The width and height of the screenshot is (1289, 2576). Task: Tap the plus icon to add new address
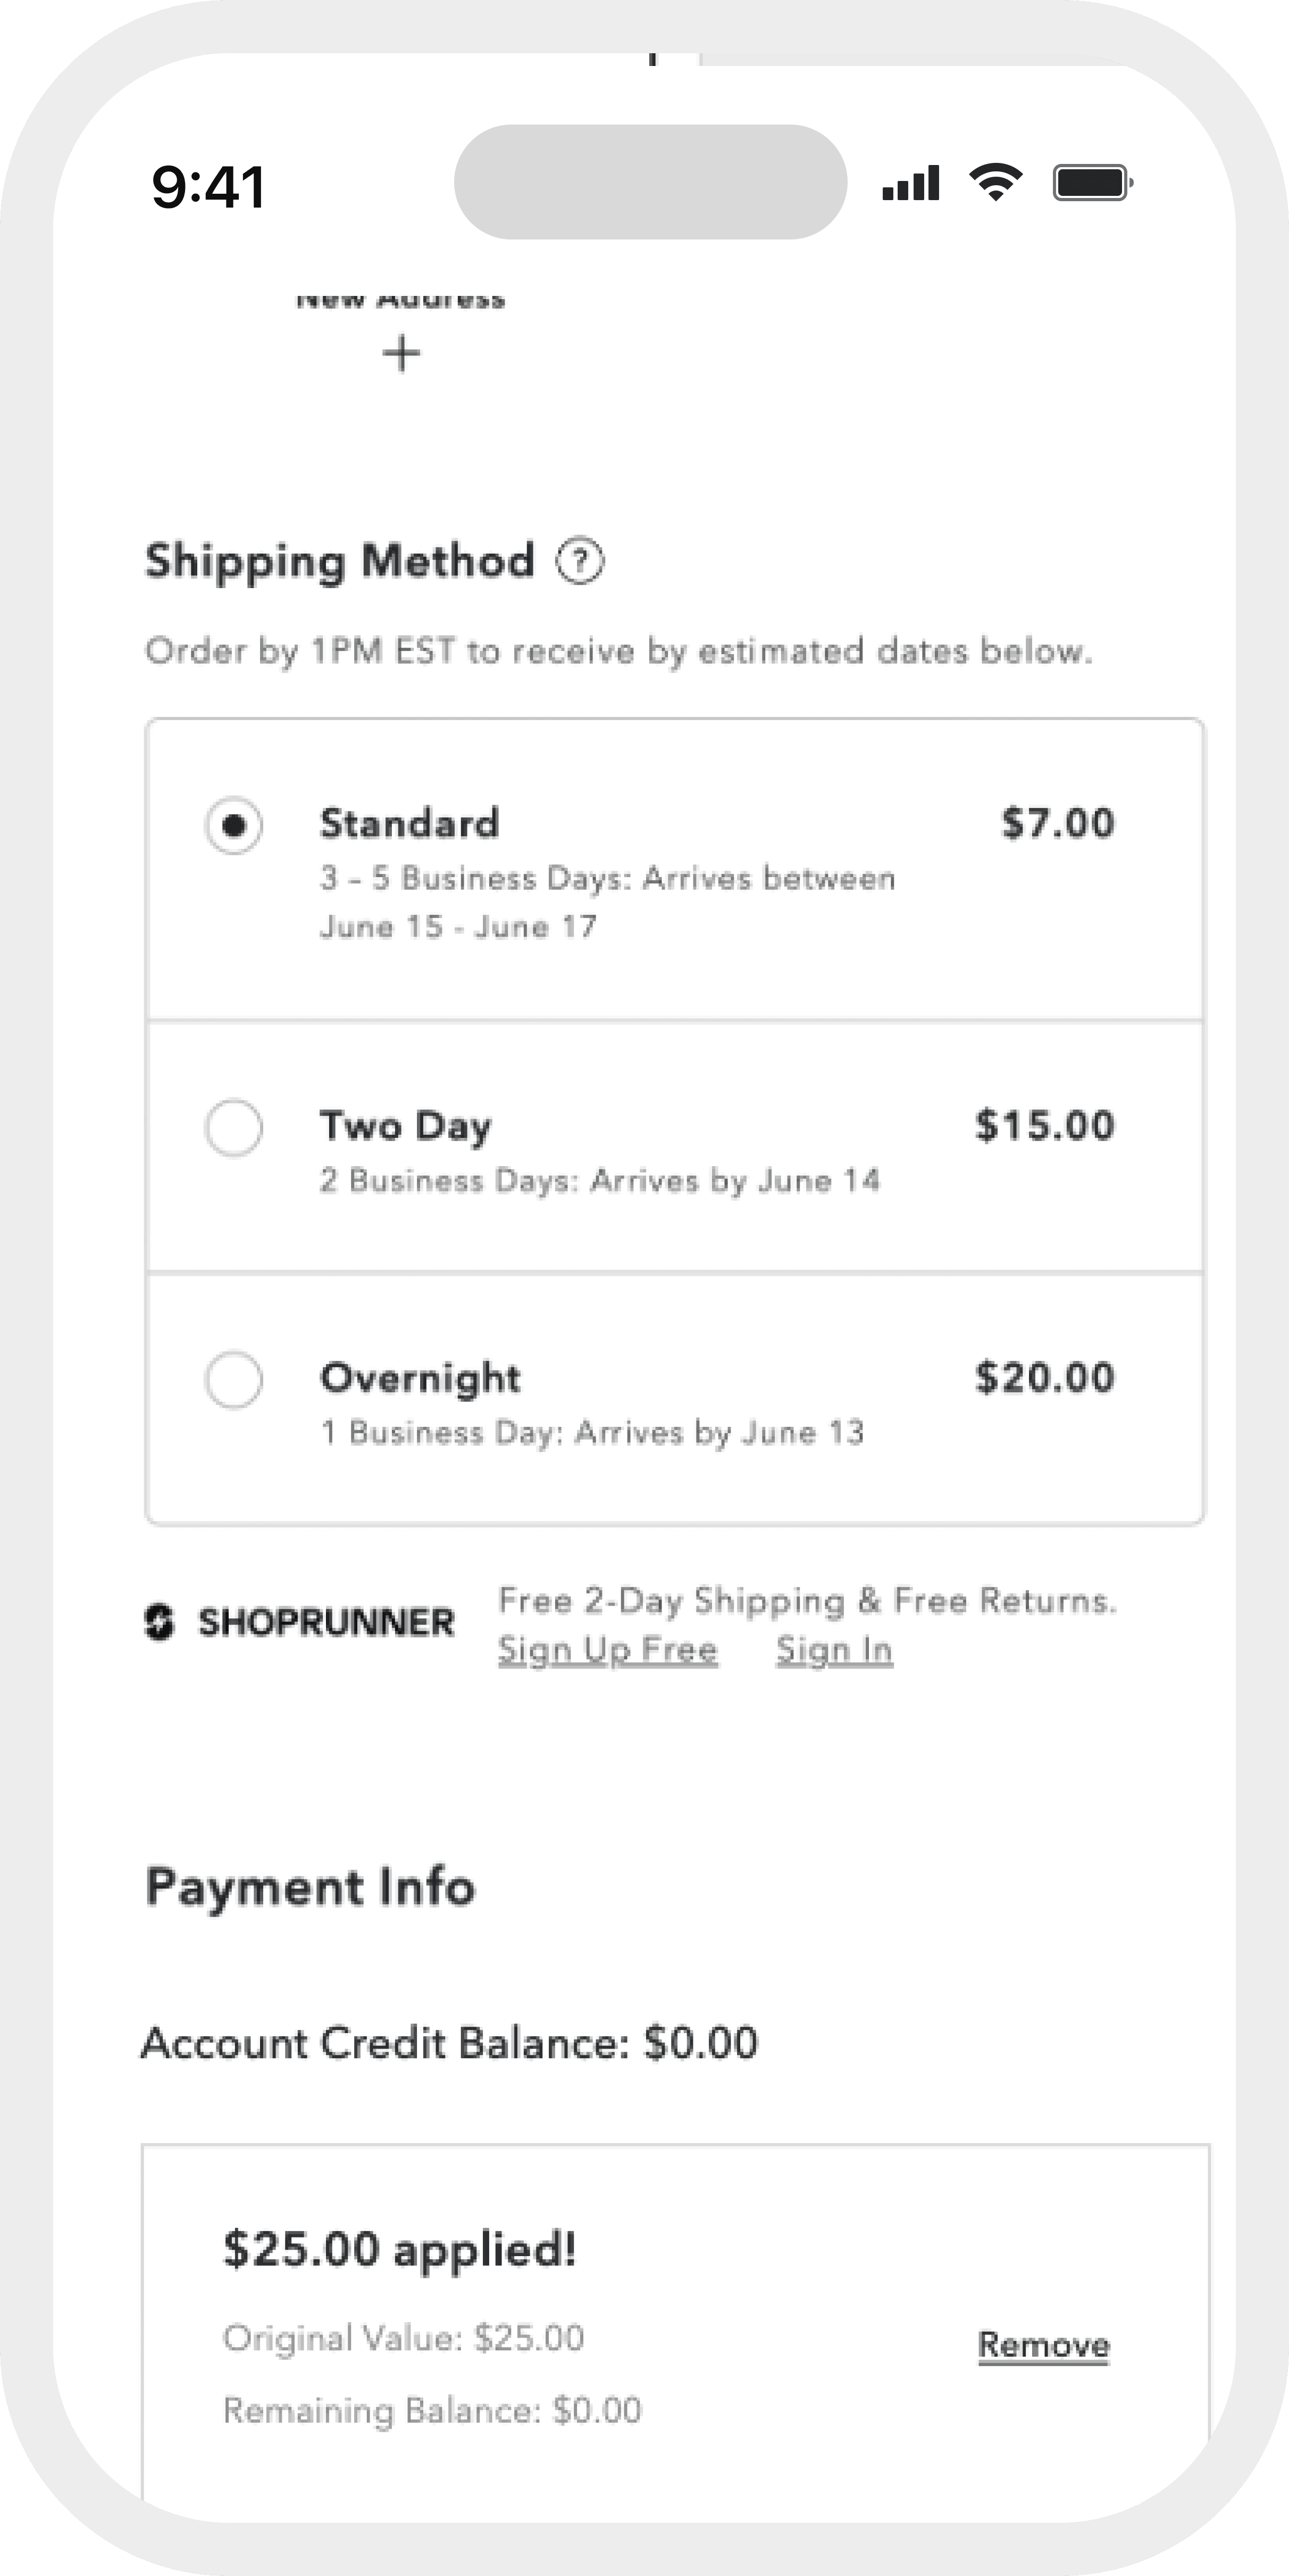[x=401, y=354]
